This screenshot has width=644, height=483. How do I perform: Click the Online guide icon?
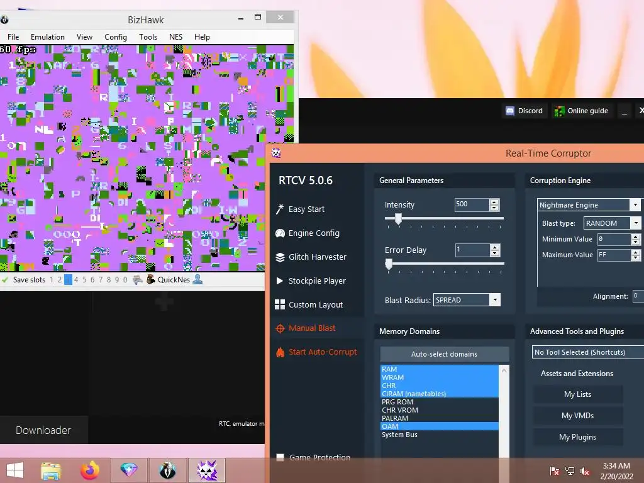tap(559, 111)
